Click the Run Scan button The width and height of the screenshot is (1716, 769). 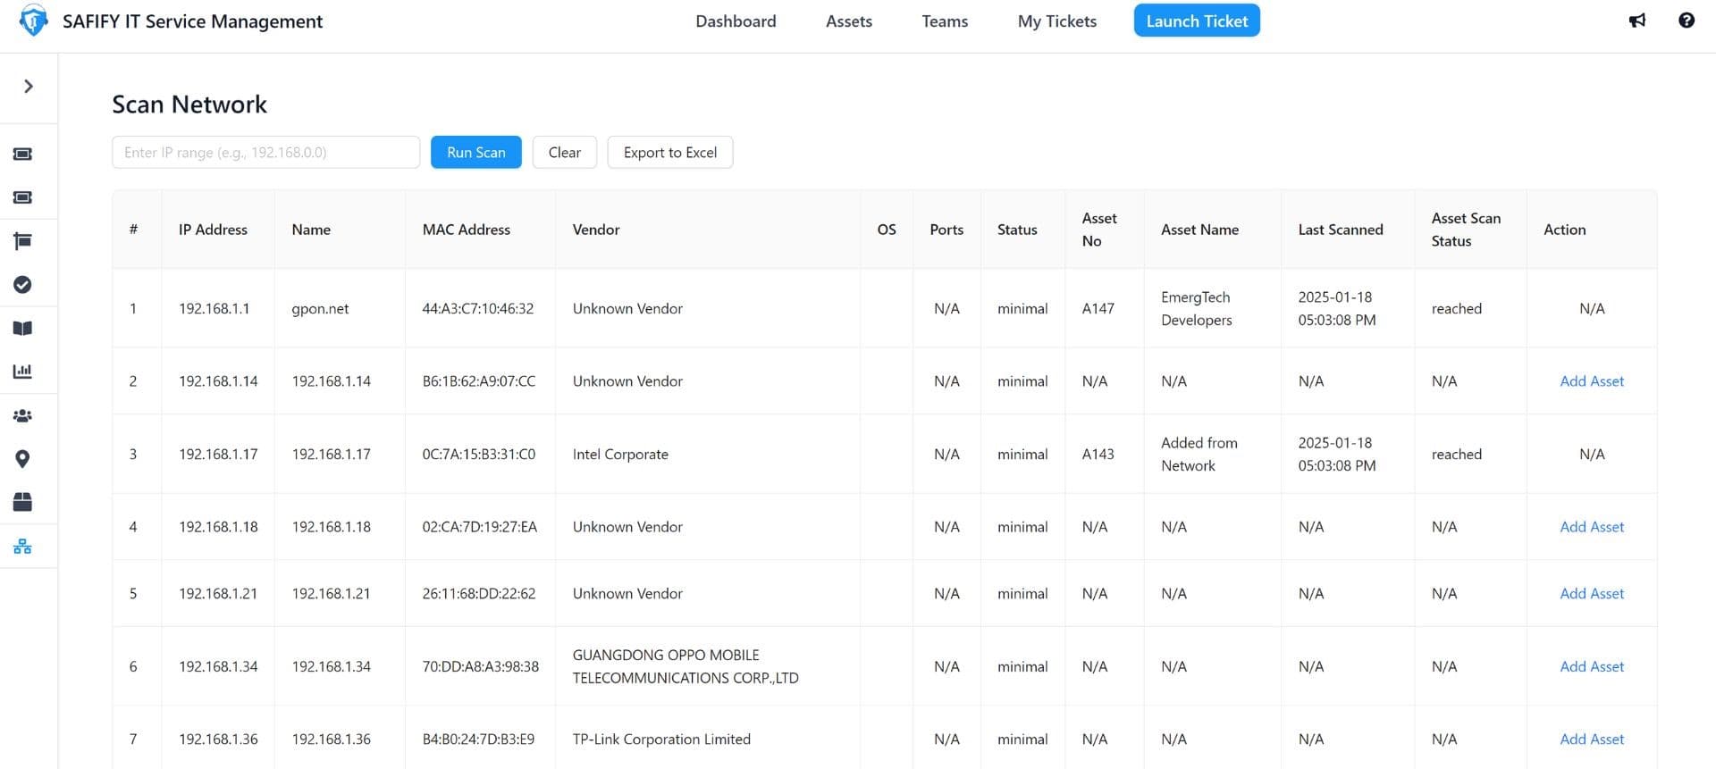click(475, 153)
